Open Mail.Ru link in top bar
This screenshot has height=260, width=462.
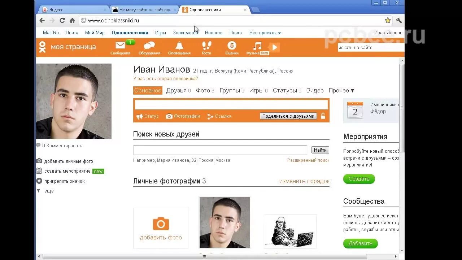[x=51, y=32]
